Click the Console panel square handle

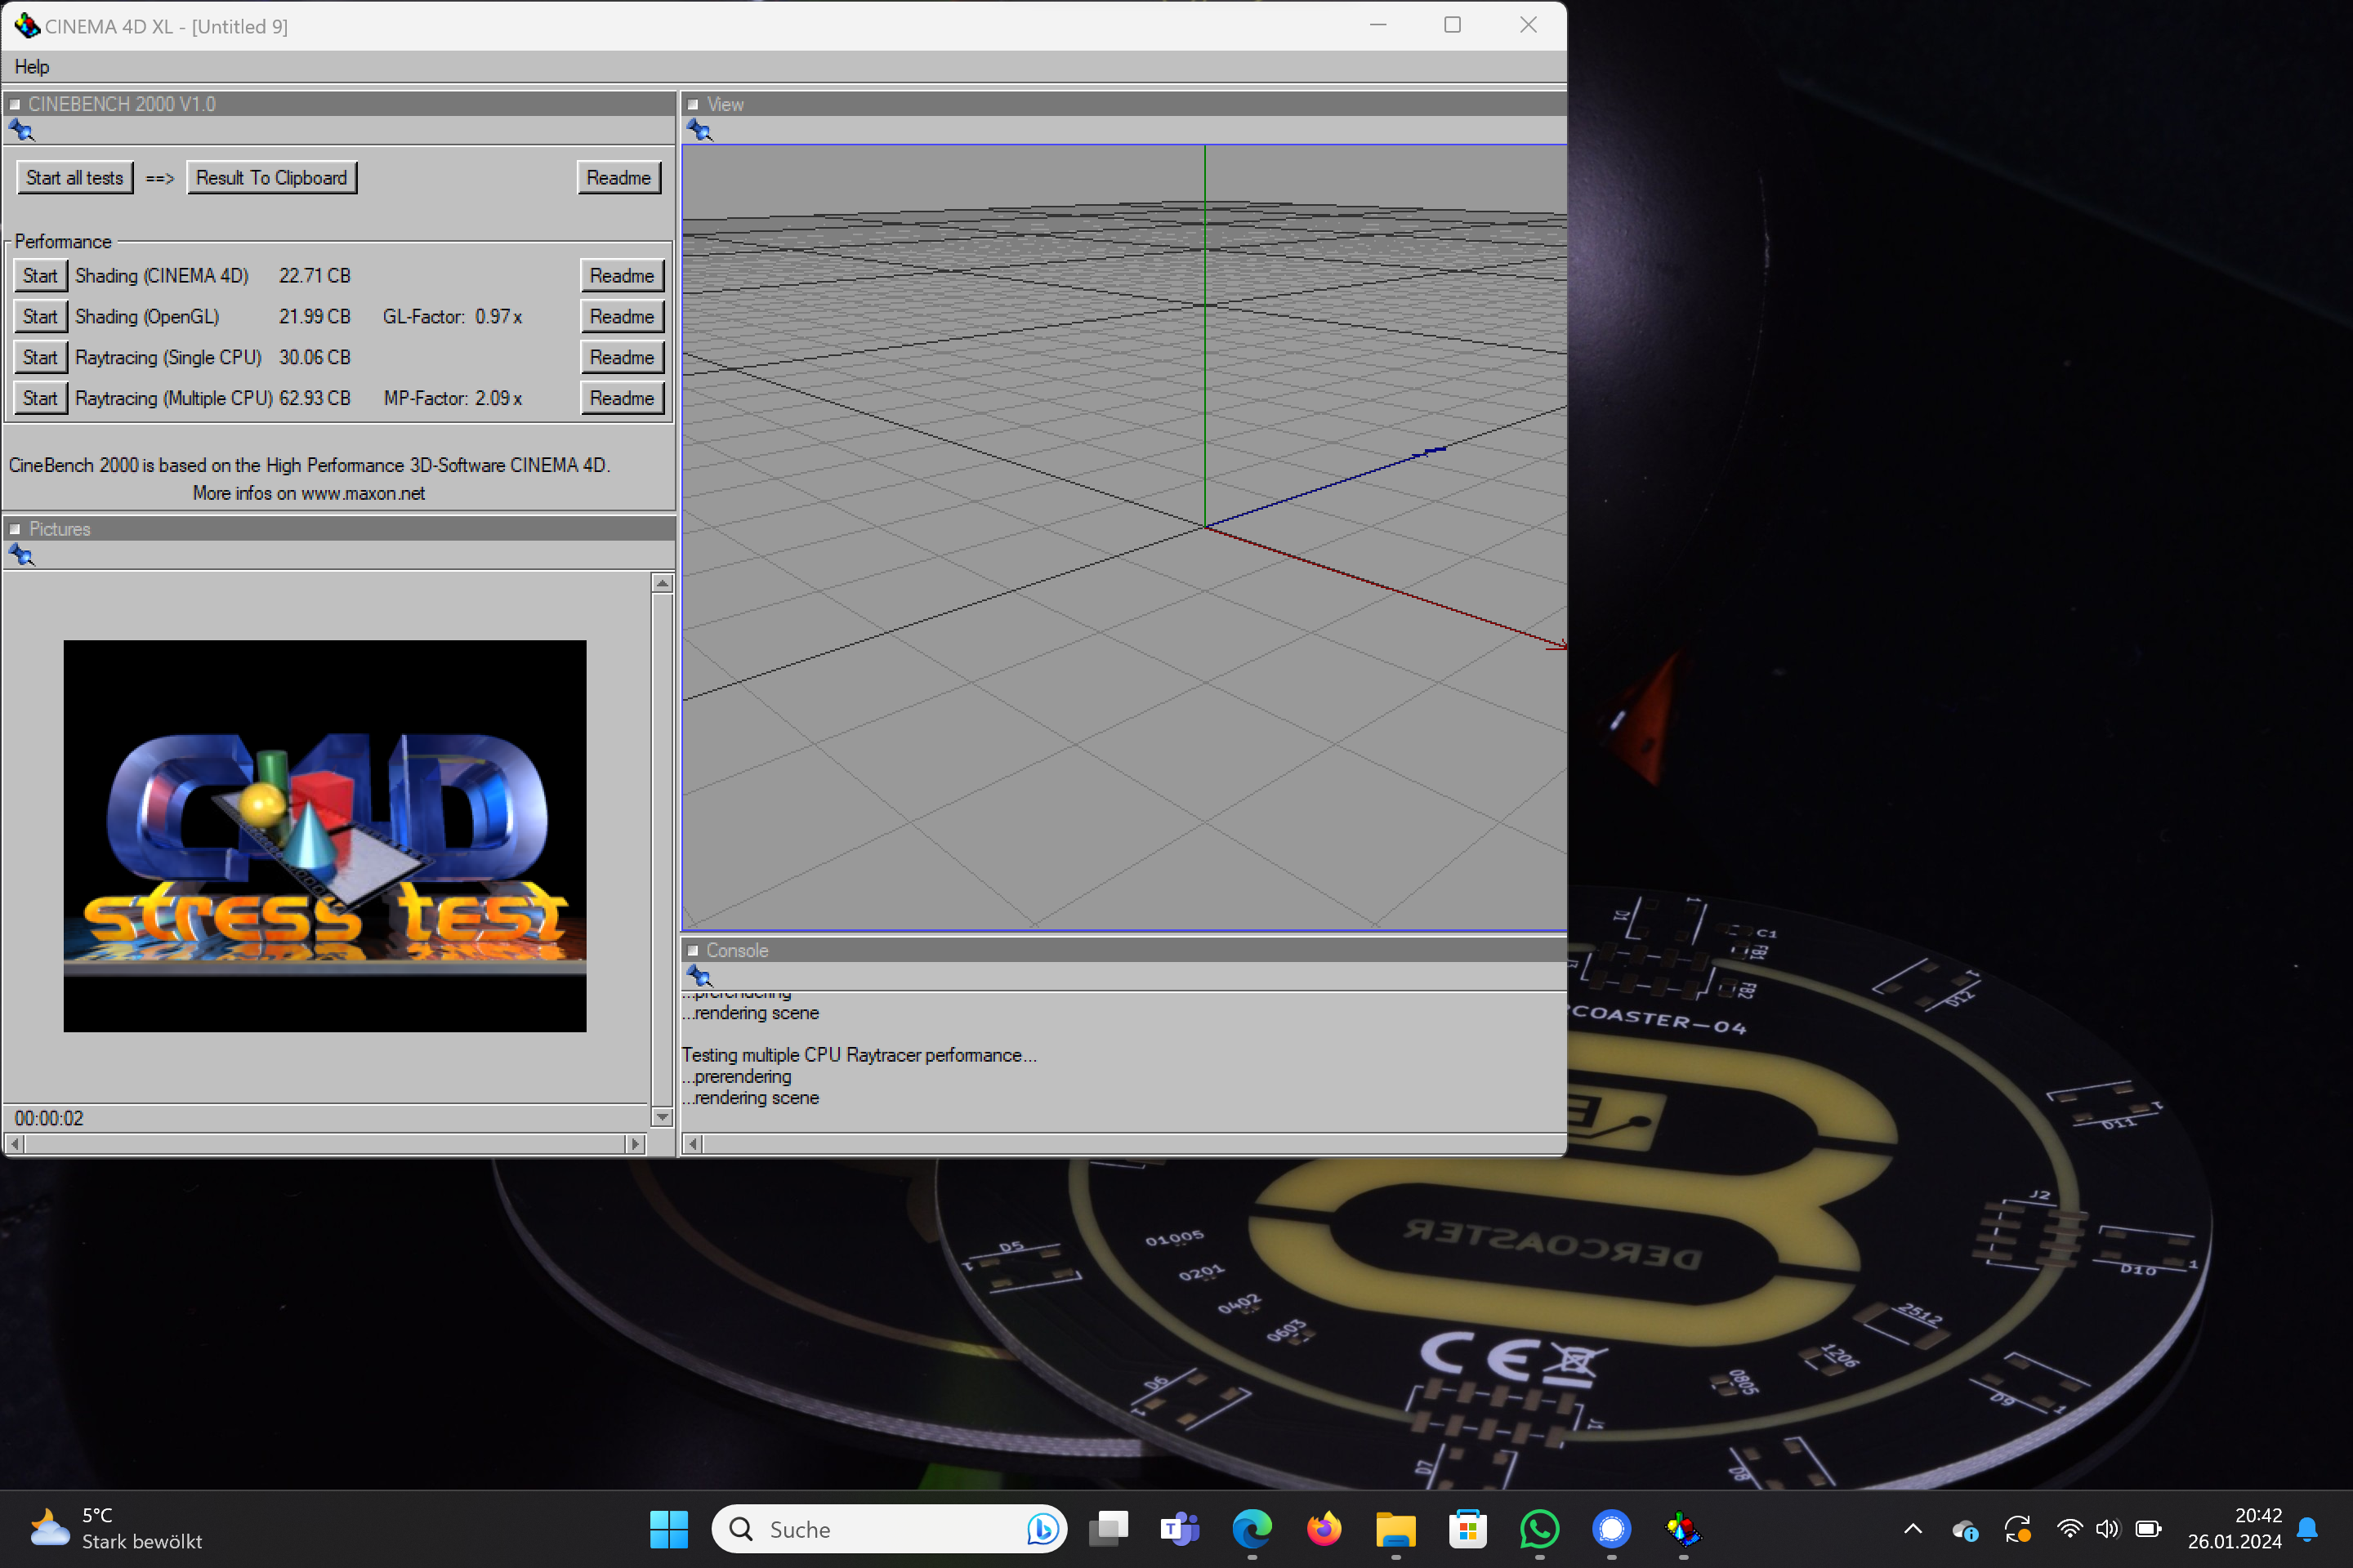click(692, 950)
